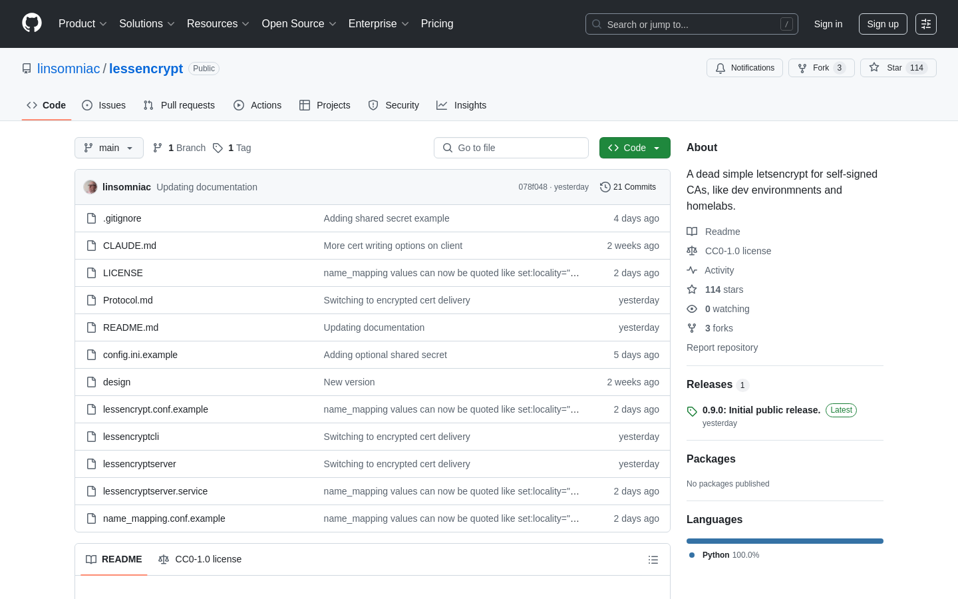Select the README tab below file list
Screen dimensions: 958x599
point(114,559)
